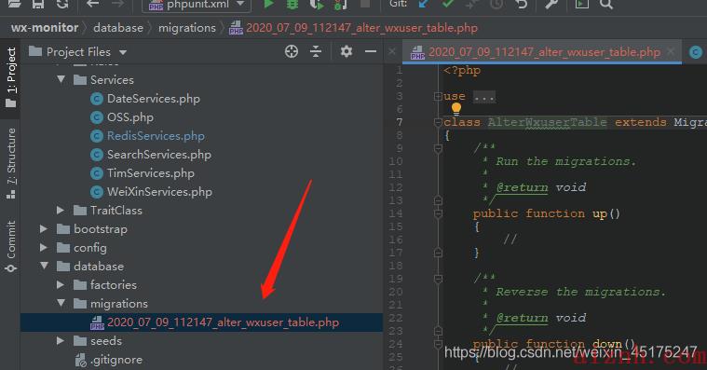Expand the seeds folder
707x370 pixels.
(61, 341)
